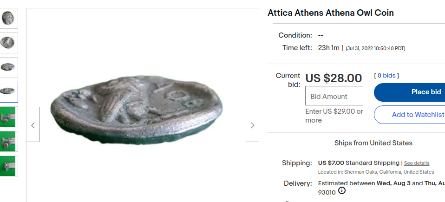Click the US $28.00 current bid price
Screen dimensions: 445x202
[x=334, y=78]
